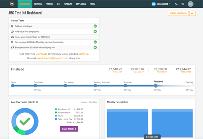Follow the setting up link
The height and width of the screenshot is (139, 203).
[83, 54]
